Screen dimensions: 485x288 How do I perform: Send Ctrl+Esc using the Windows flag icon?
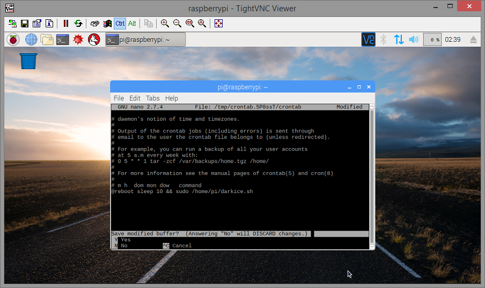click(x=107, y=24)
